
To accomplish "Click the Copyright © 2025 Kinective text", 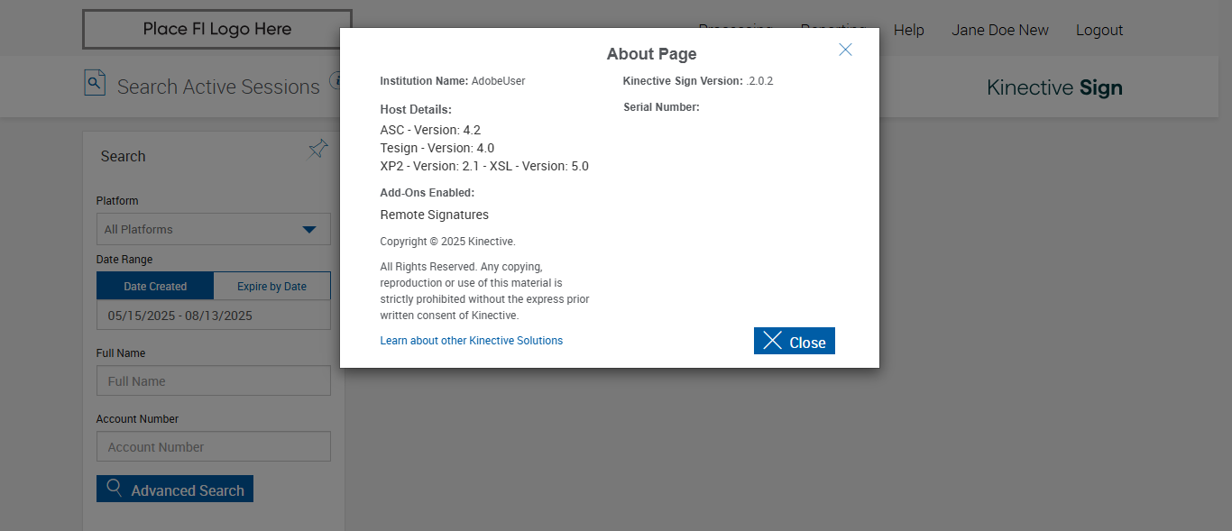I will (447, 242).
